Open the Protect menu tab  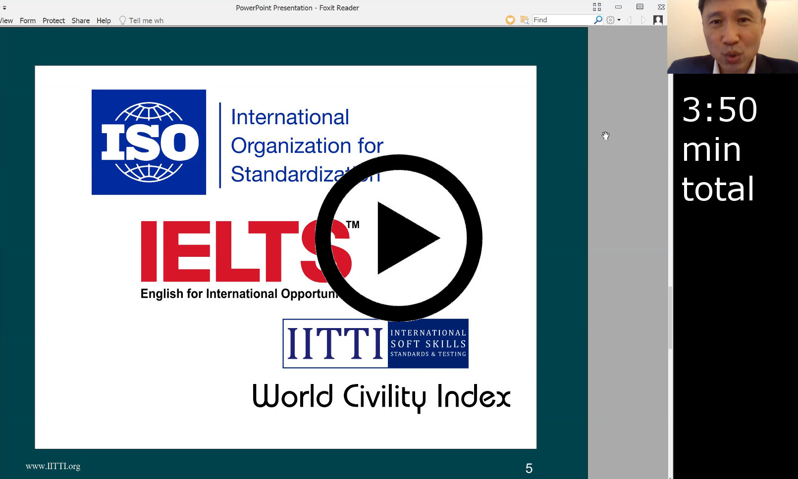pos(53,20)
